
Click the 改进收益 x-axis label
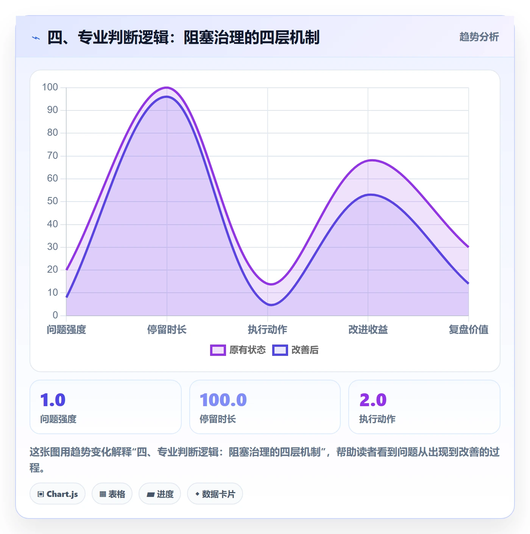368,330
